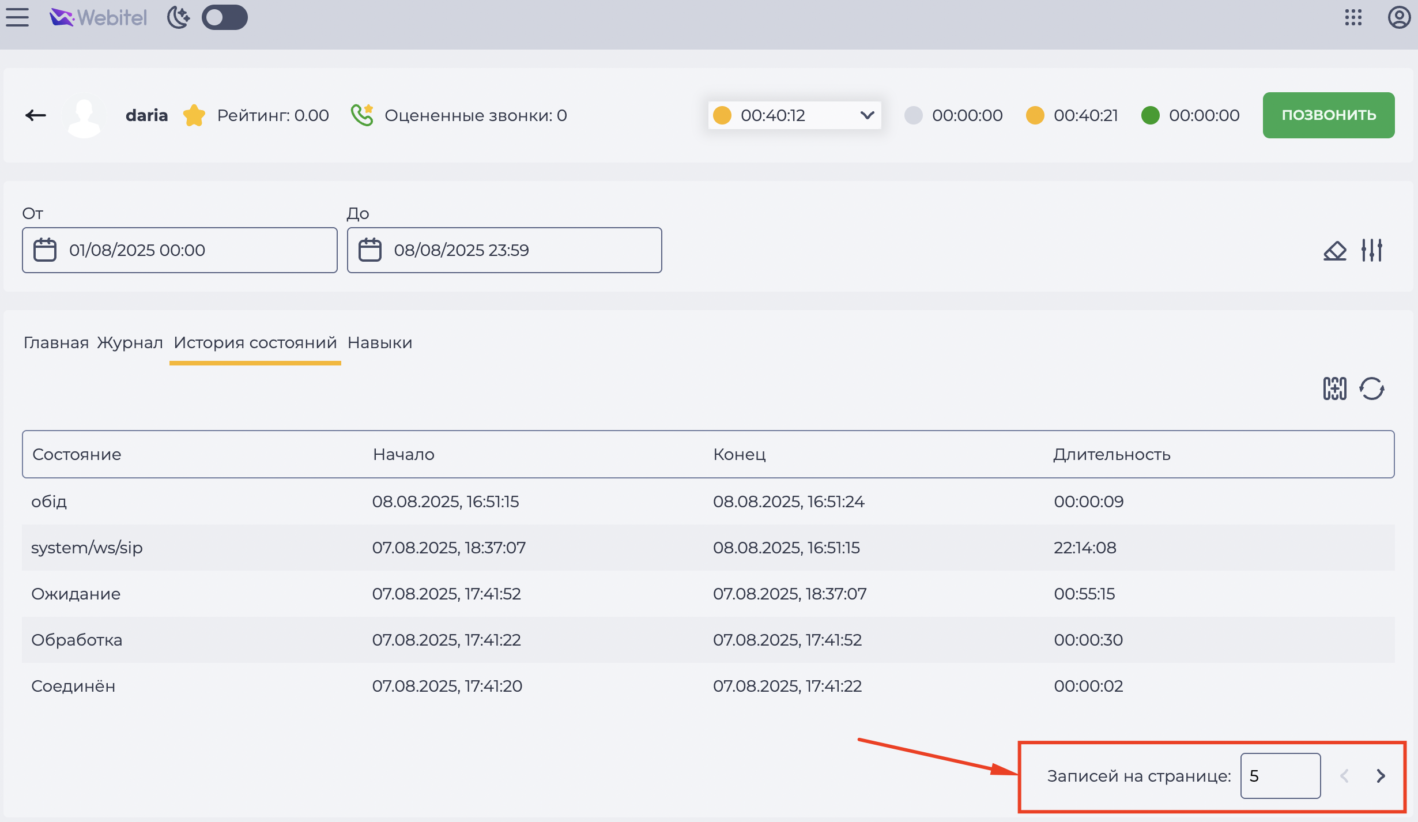Open filter settings sliders icon
Image resolution: width=1418 pixels, height=822 pixels.
1372,250
